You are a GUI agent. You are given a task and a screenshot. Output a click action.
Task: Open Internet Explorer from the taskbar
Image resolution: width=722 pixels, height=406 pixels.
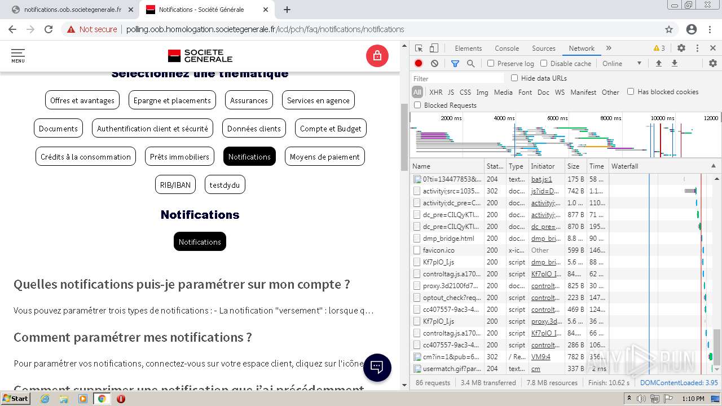(45, 399)
